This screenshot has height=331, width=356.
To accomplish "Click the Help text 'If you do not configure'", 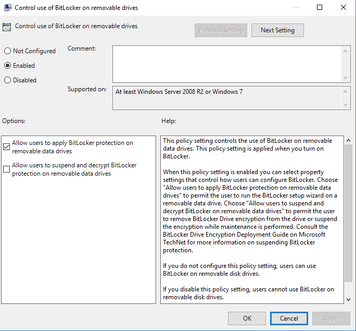I will 239,269.
